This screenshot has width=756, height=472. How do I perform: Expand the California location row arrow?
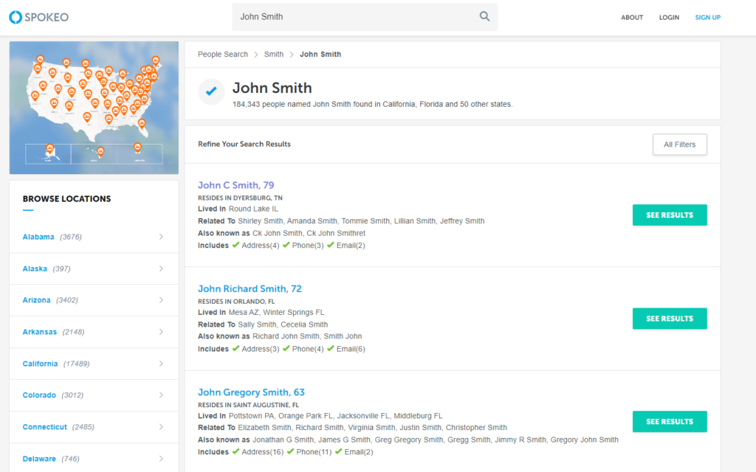coord(161,364)
